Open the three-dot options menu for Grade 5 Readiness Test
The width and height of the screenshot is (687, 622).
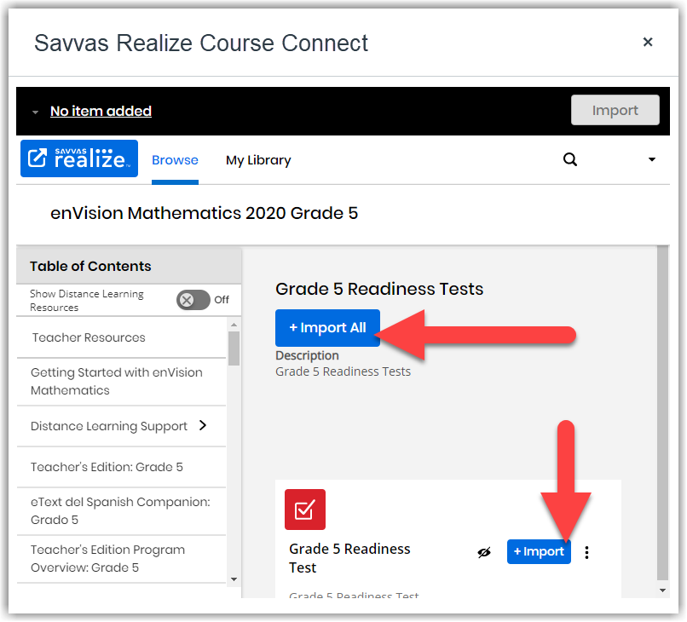pyautogui.click(x=586, y=551)
